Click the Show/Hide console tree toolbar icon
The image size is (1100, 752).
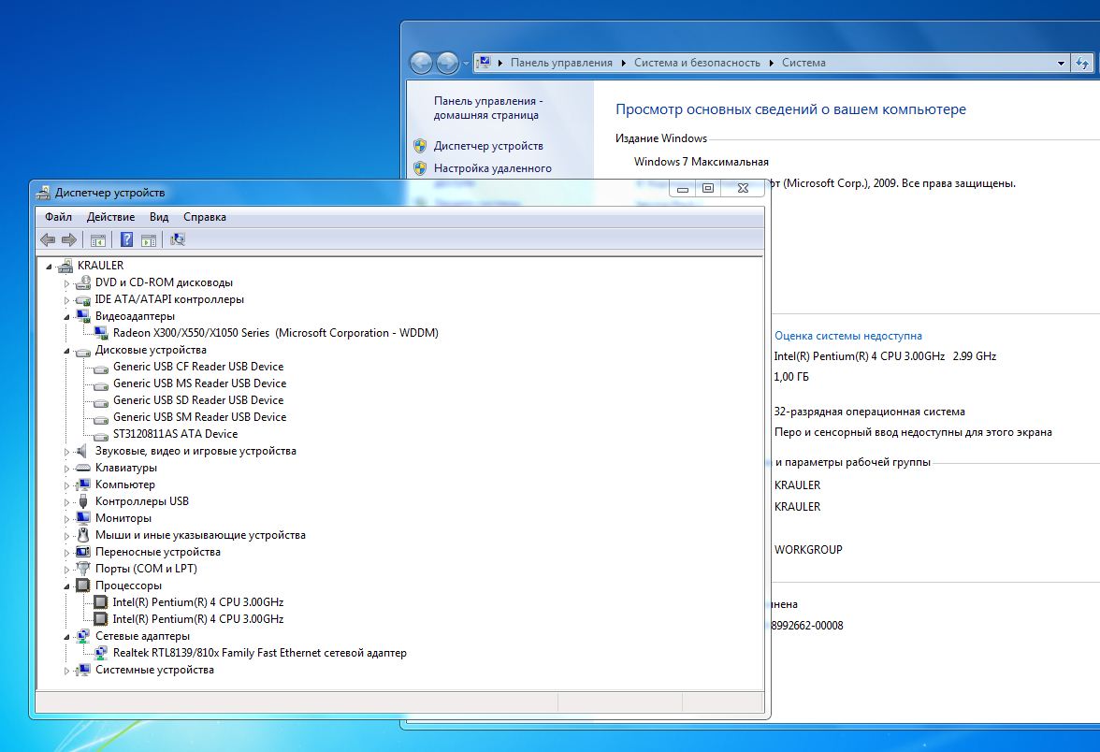click(x=98, y=239)
